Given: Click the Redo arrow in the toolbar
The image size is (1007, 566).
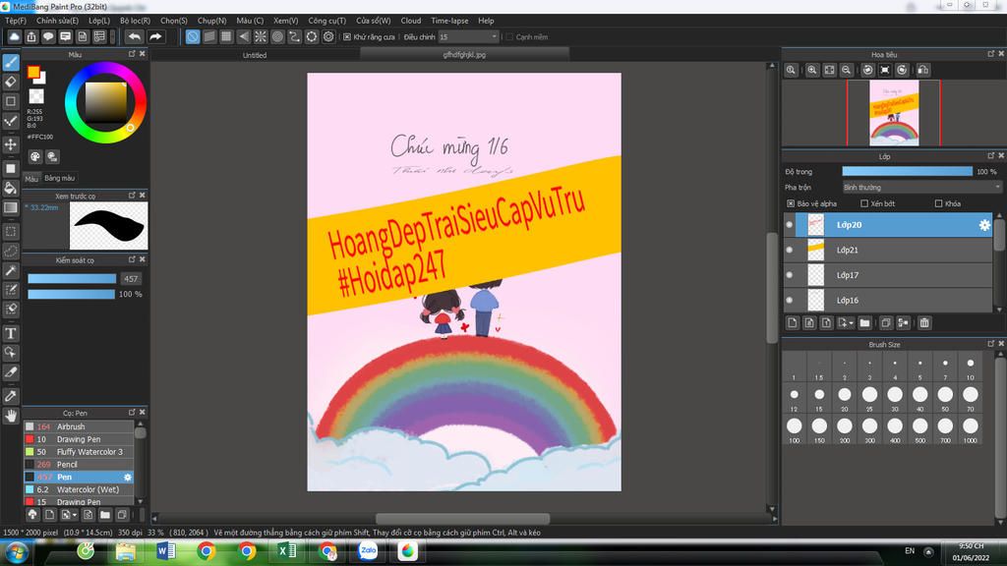Looking at the screenshot, I should [155, 36].
